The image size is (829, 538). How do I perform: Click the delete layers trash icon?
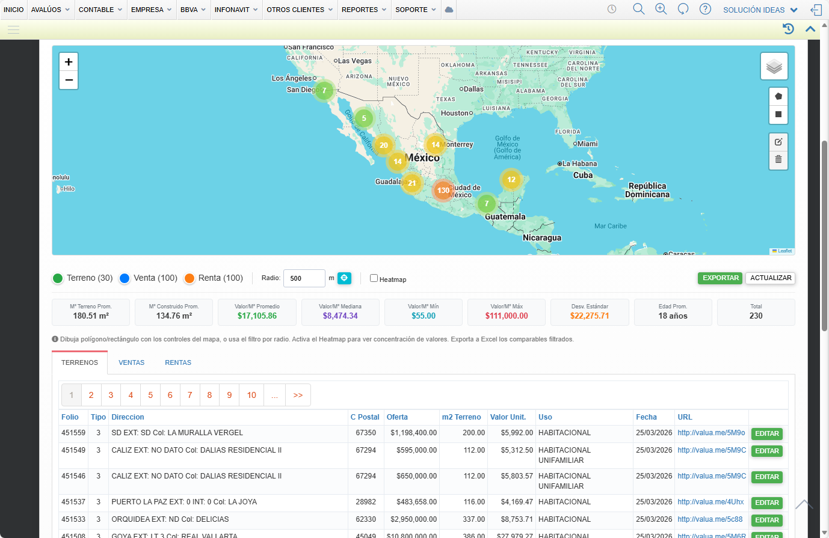pos(778,159)
